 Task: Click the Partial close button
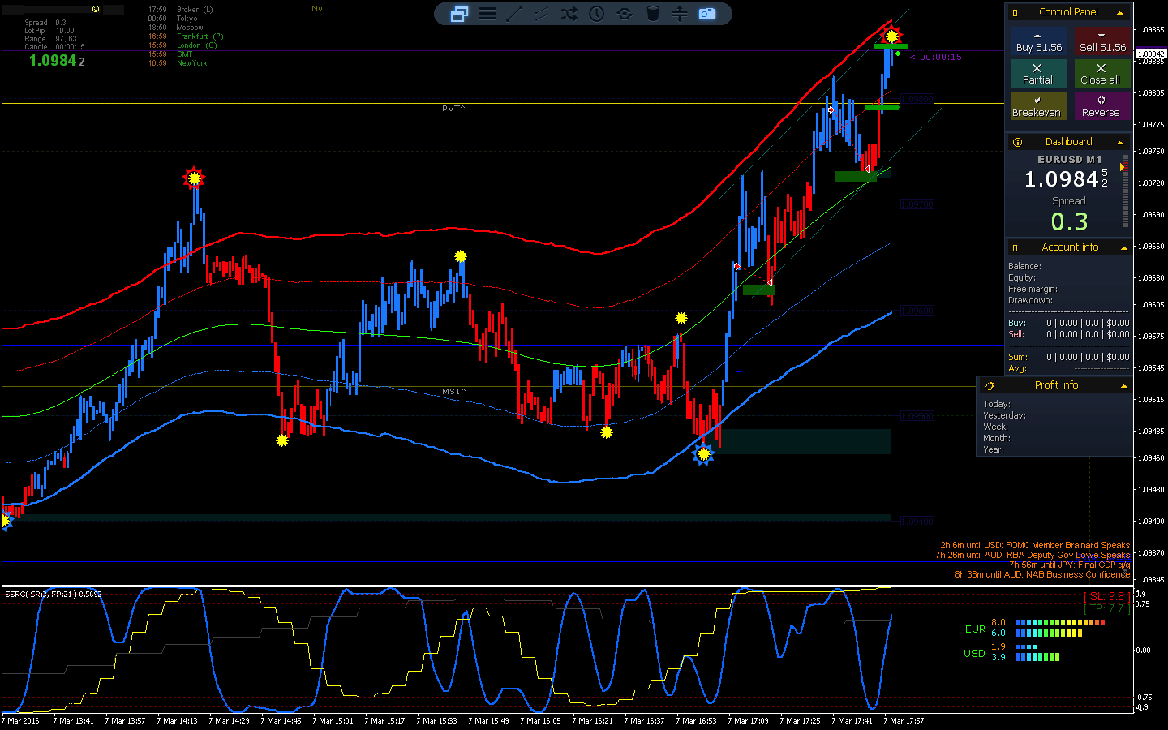(1038, 74)
